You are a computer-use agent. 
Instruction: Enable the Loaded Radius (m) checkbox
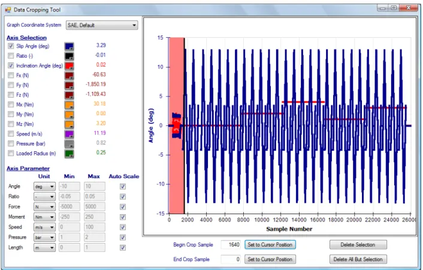tap(11, 153)
